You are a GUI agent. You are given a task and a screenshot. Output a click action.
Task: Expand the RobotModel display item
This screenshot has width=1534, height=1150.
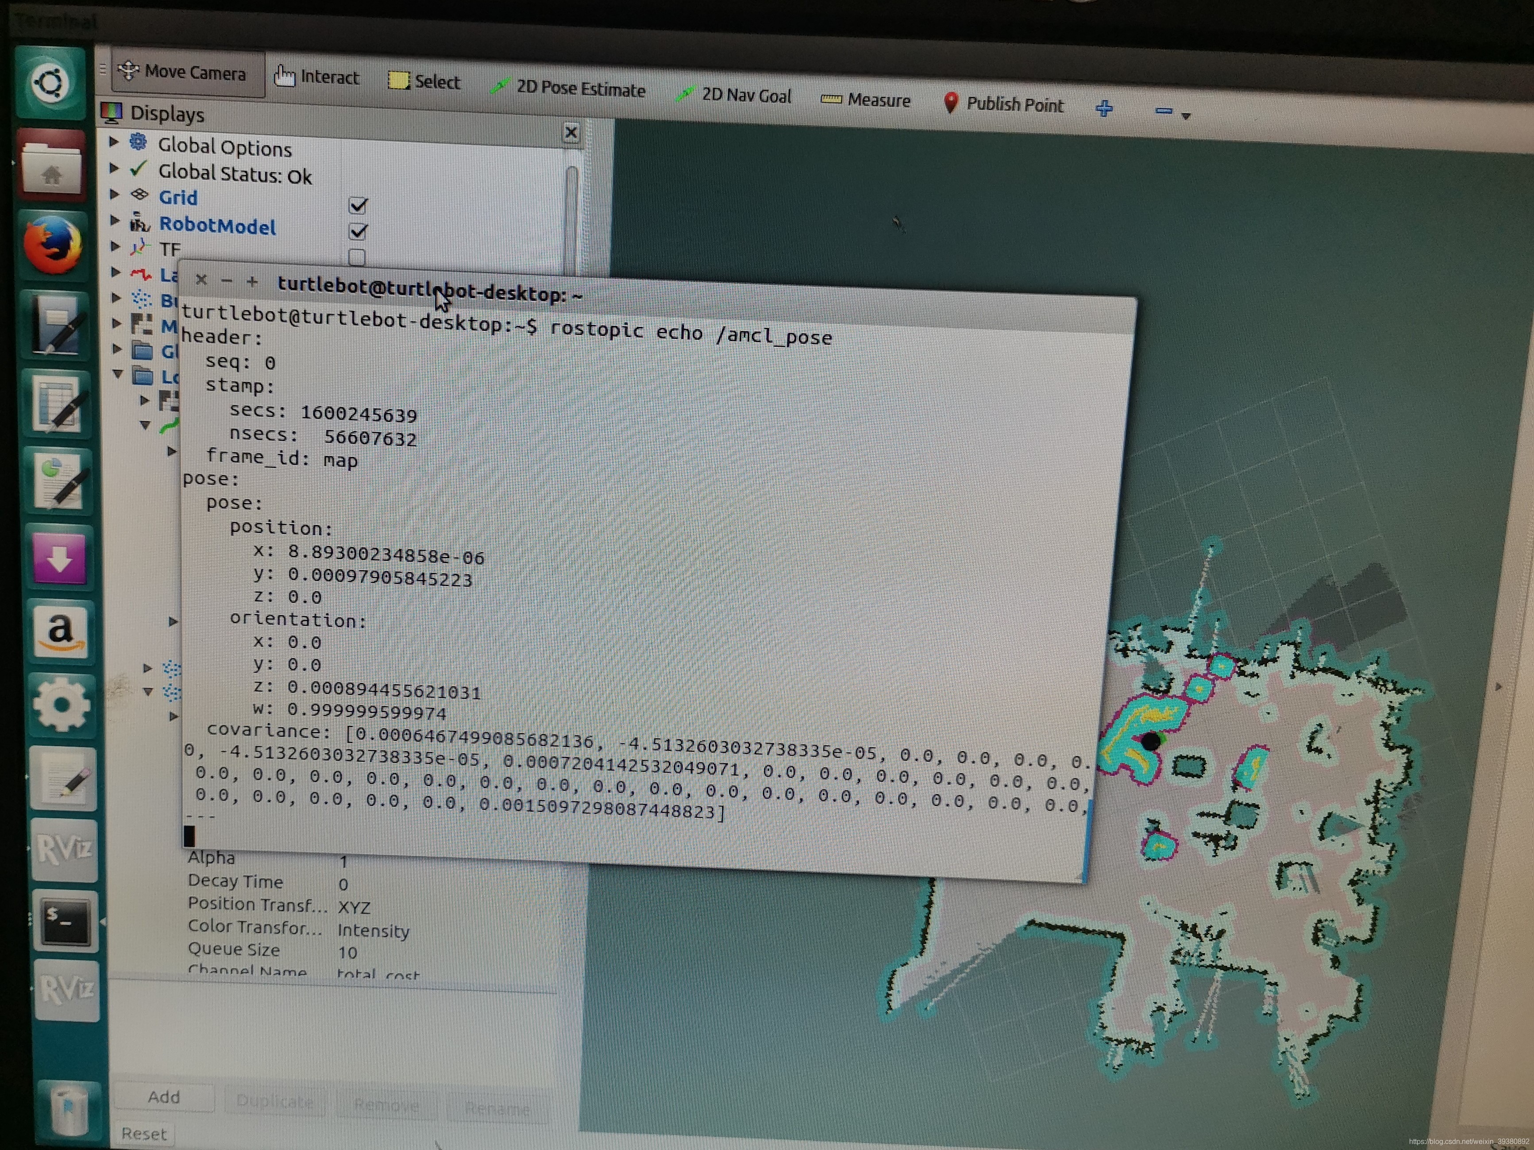click(115, 220)
